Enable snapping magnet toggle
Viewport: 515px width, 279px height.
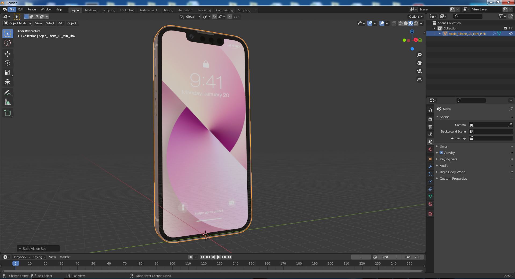215,17
